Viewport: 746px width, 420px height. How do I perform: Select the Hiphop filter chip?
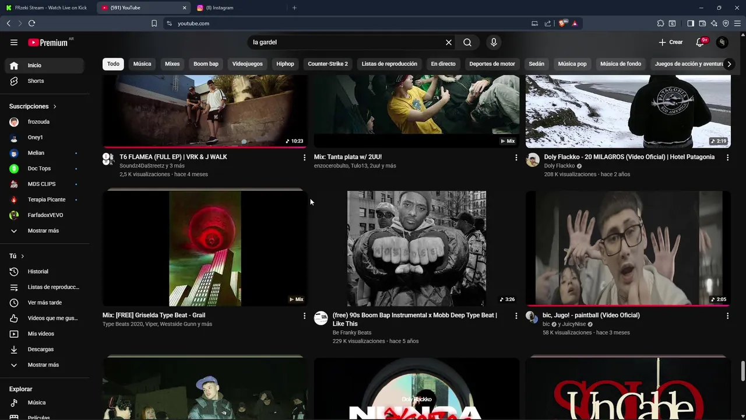coord(285,64)
